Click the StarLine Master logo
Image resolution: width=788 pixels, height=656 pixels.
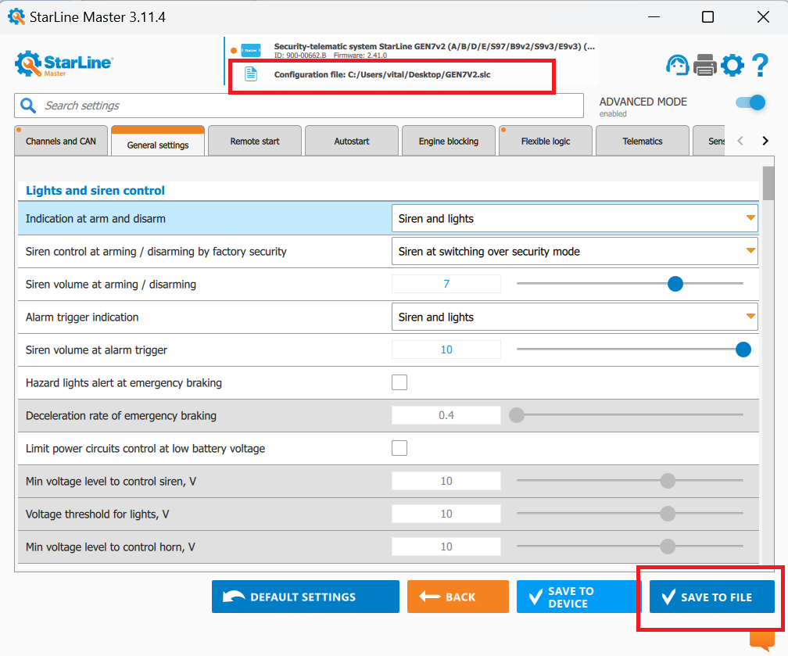click(x=64, y=64)
